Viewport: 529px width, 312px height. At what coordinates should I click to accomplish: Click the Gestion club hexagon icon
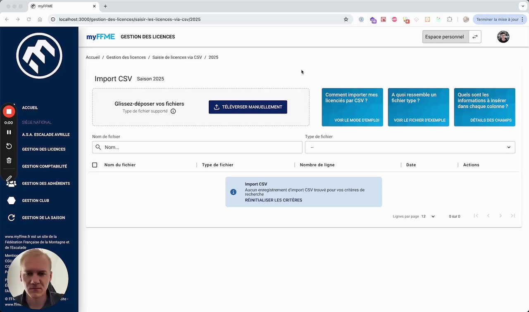[12, 201]
